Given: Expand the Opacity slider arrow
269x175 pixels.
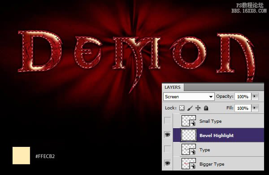Looking at the screenshot, I should point(255,96).
